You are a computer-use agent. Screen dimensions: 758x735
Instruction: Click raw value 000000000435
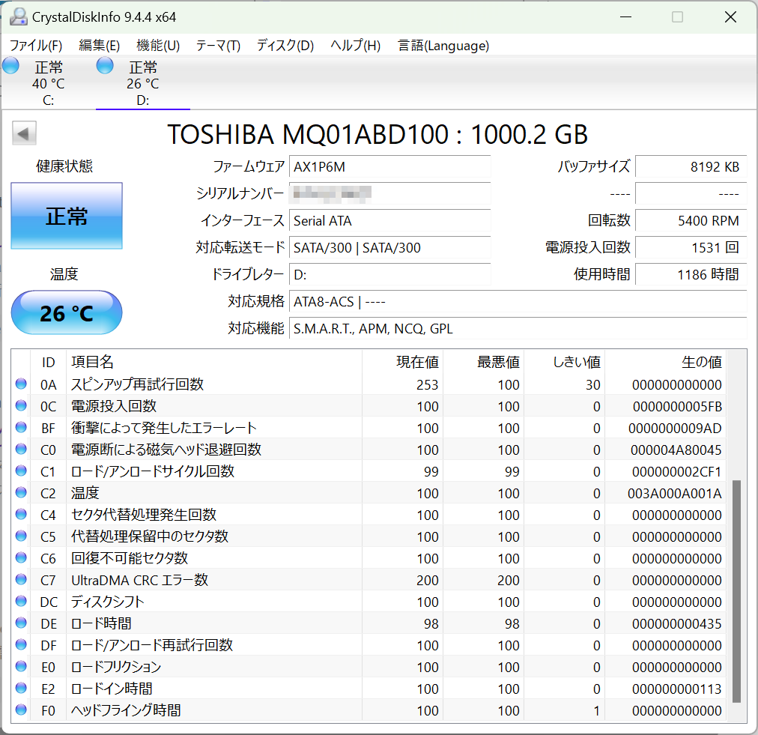click(677, 624)
